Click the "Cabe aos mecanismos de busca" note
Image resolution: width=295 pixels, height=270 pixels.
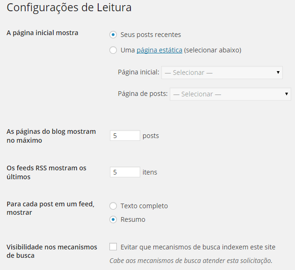[x=191, y=261]
